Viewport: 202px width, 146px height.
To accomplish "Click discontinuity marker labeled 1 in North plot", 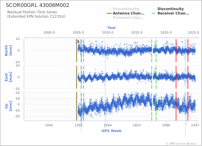I will (78, 41).
